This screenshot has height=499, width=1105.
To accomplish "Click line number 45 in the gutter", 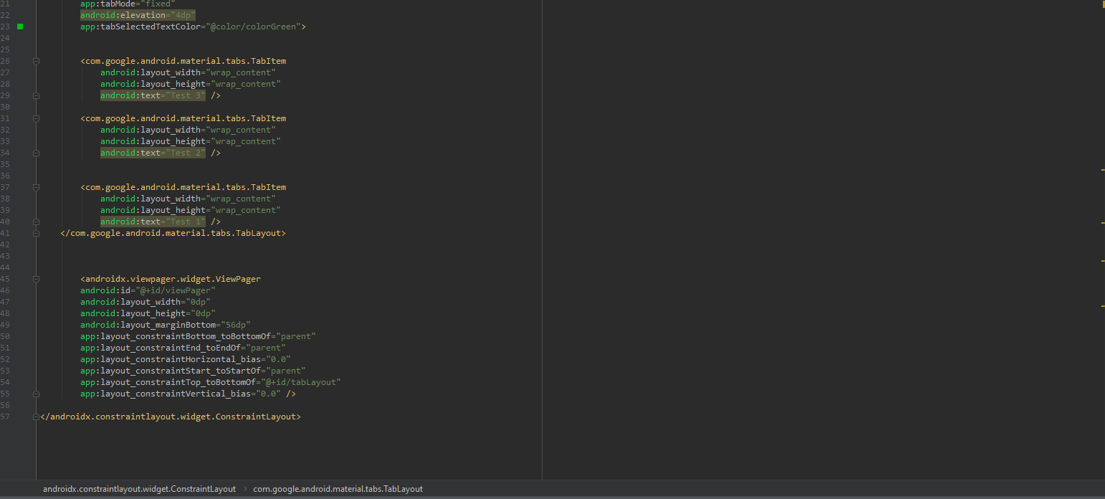I will [x=5, y=279].
